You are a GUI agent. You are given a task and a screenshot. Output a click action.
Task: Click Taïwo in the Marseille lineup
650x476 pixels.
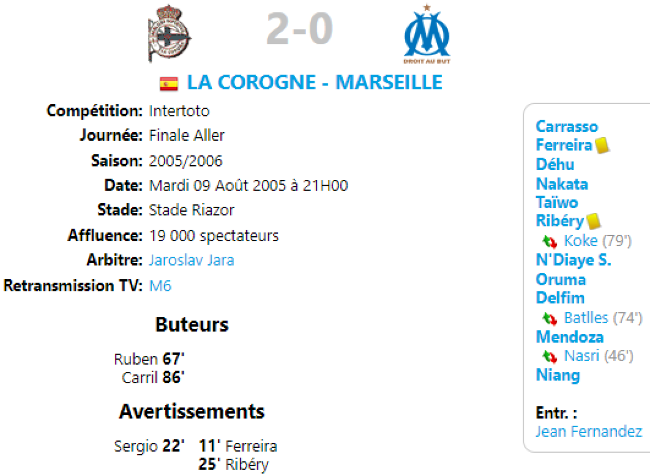[x=557, y=203]
